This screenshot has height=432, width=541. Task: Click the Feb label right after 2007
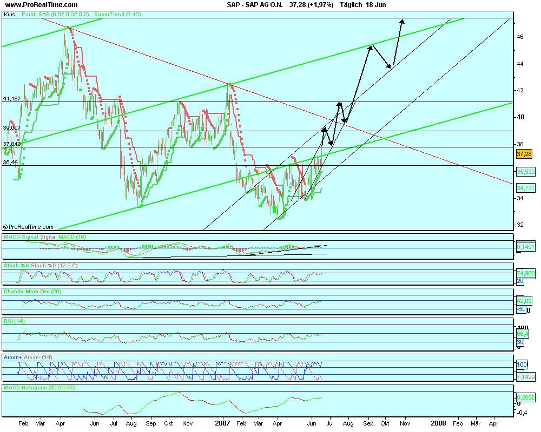pyautogui.click(x=241, y=423)
